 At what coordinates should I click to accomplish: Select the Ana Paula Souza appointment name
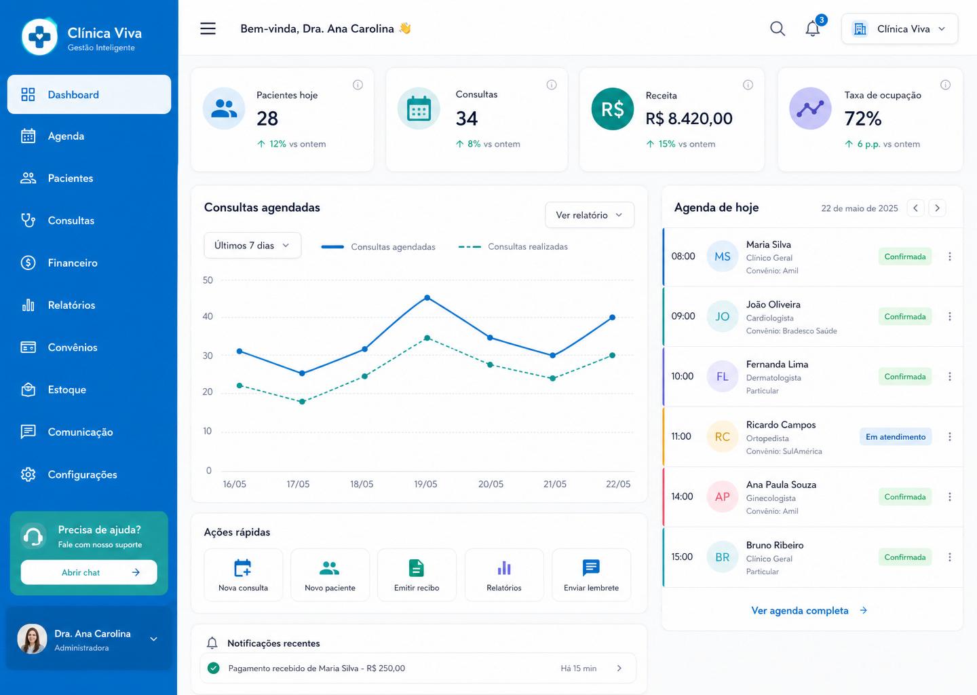pyautogui.click(x=781, y=485)
